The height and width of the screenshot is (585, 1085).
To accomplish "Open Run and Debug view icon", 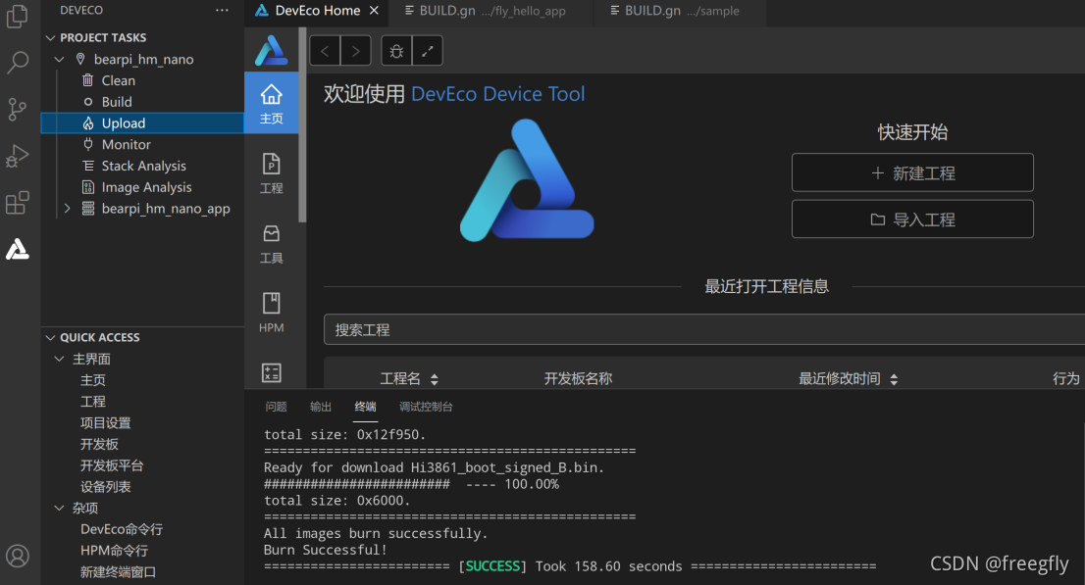I will click(18, 156).
